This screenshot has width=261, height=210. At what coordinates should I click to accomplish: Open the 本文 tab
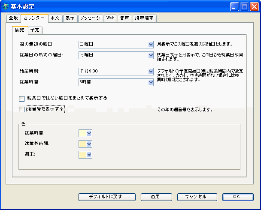55,18
